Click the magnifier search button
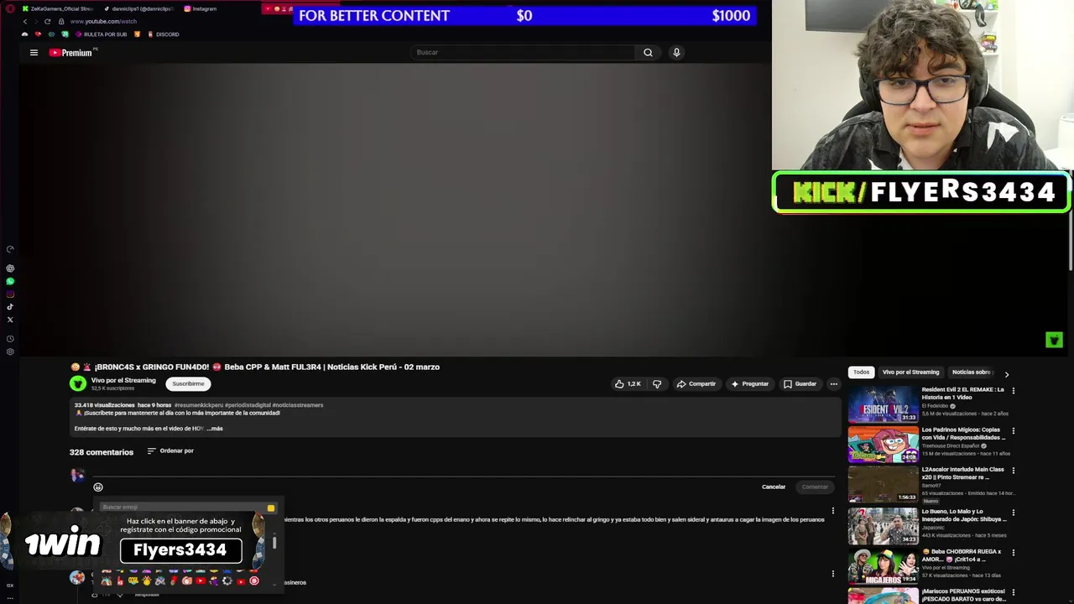 click(648, 52)
